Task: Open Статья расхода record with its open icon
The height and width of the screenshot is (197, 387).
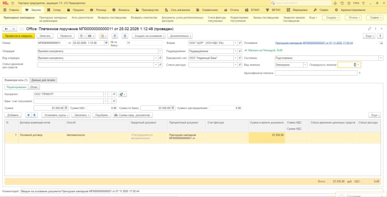Action: pyautogui.click(x=240, y=65)
